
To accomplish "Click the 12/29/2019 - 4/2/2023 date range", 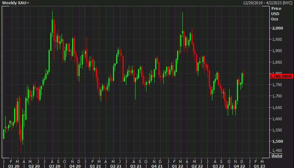I will click(268, 3).
